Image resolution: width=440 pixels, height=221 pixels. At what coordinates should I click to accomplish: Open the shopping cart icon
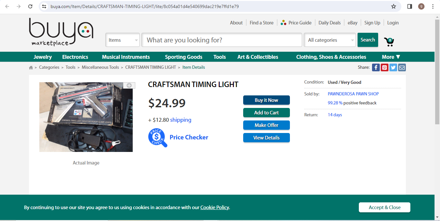(389, 42)
